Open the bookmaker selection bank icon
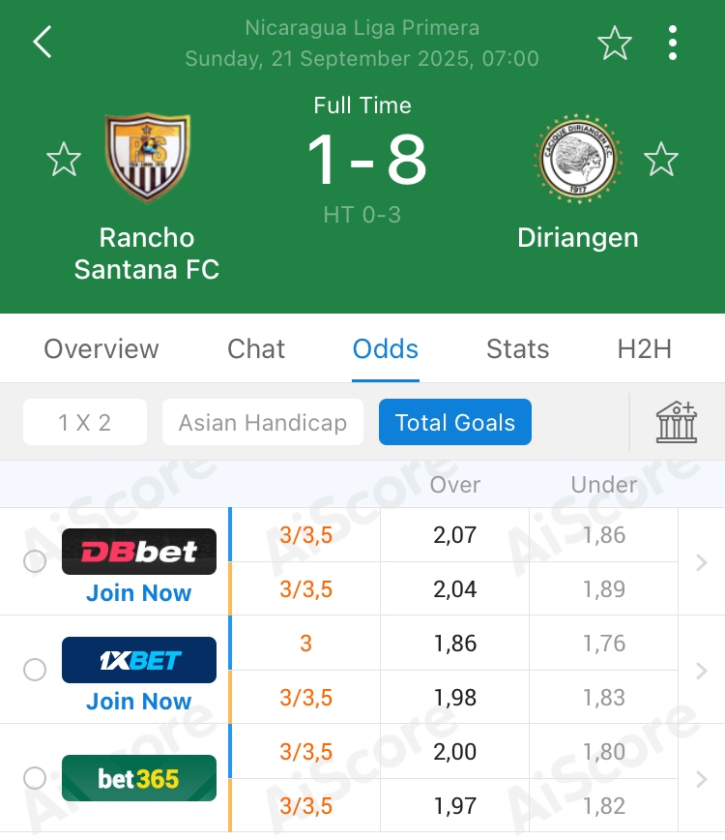This screenshot has height=840, width=725. pyautogui.click(x=677, y=422)
